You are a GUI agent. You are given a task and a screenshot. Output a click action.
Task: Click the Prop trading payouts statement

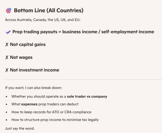point(83,32)
